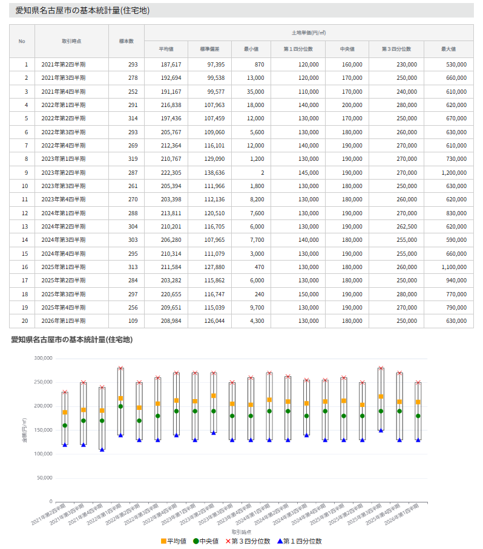Screen dimensions: 483x549
Task: Click the 標準偏差 column header
Action: coord(209,50)
